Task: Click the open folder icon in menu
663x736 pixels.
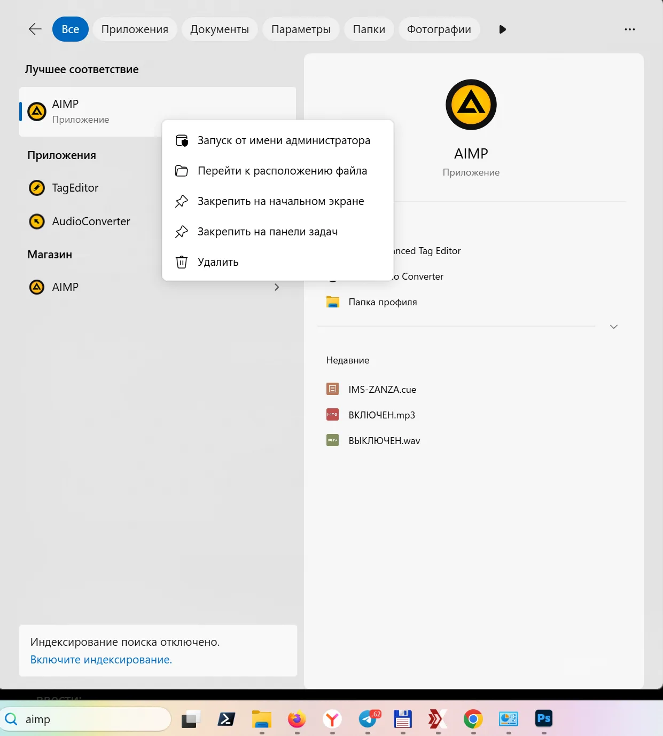Action: pos(182,171)
